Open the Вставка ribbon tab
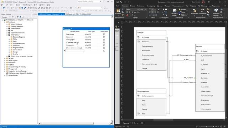228x128 pixels. [x=132, y=6]
